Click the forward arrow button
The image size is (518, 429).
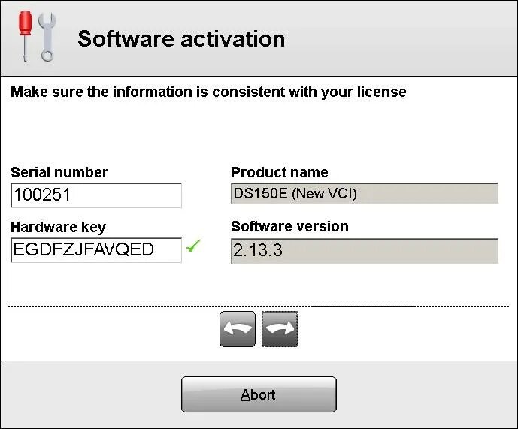280,329
